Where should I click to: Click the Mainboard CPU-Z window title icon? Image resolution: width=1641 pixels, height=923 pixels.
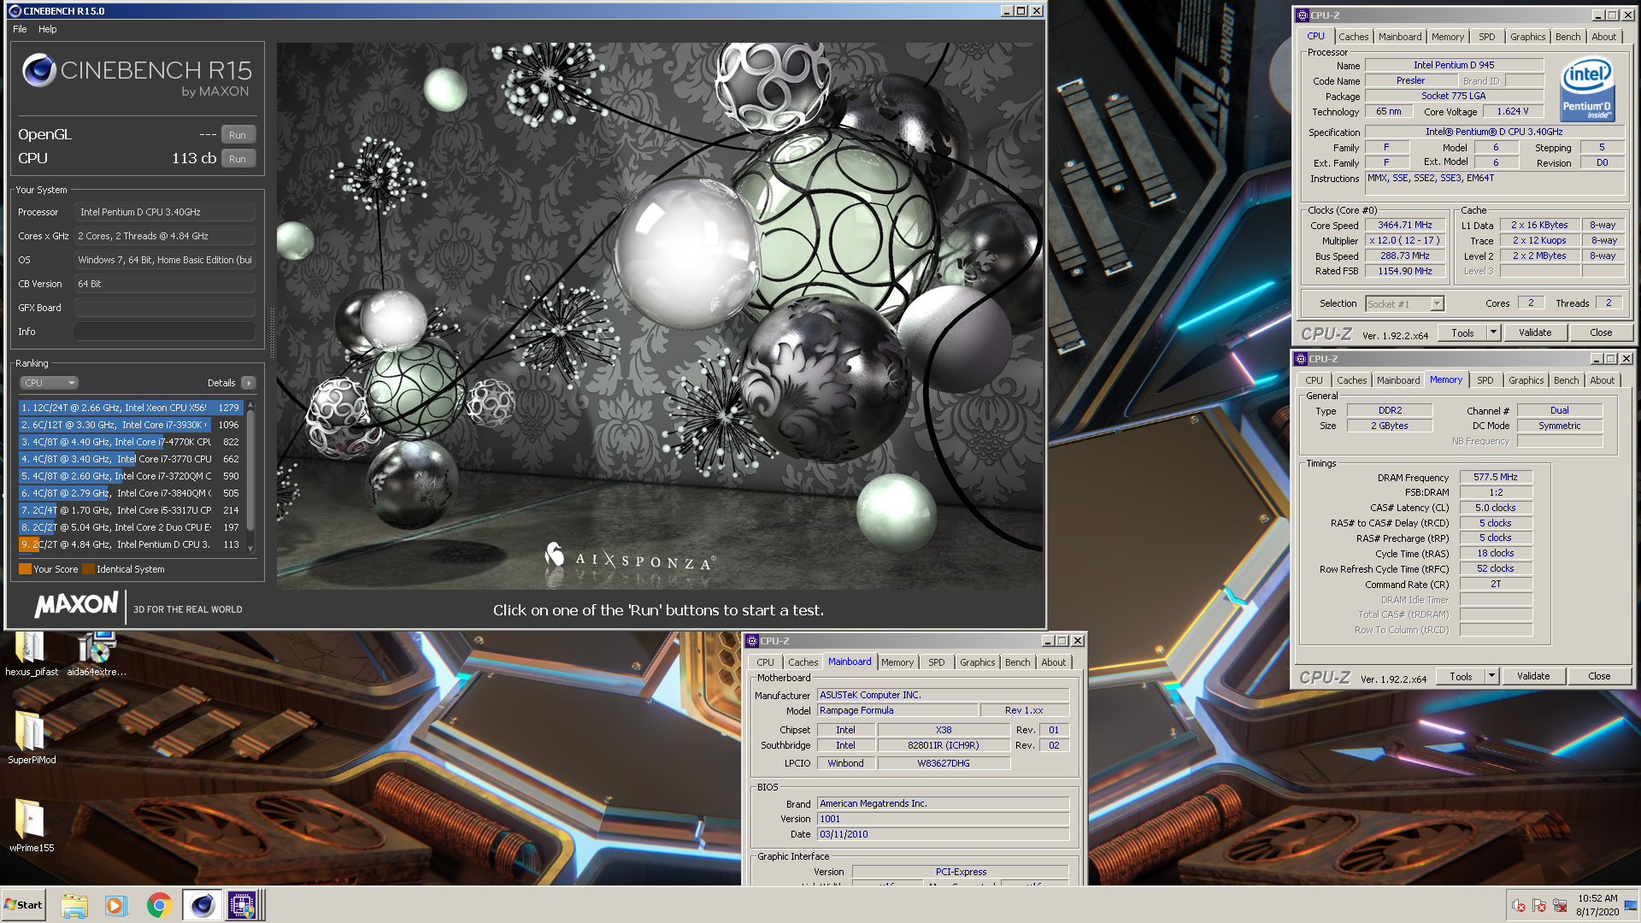tap(752, 641)
